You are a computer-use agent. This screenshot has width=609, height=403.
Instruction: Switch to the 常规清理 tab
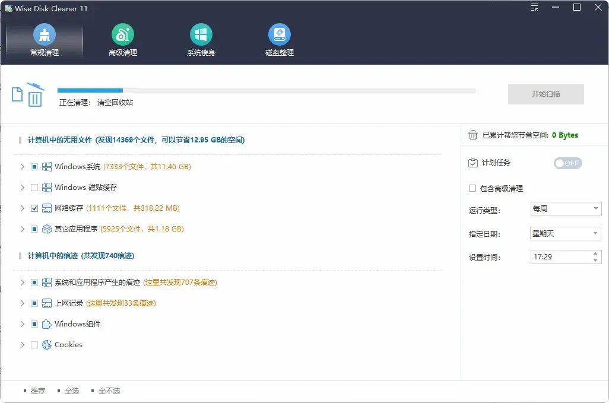point(45,34)
